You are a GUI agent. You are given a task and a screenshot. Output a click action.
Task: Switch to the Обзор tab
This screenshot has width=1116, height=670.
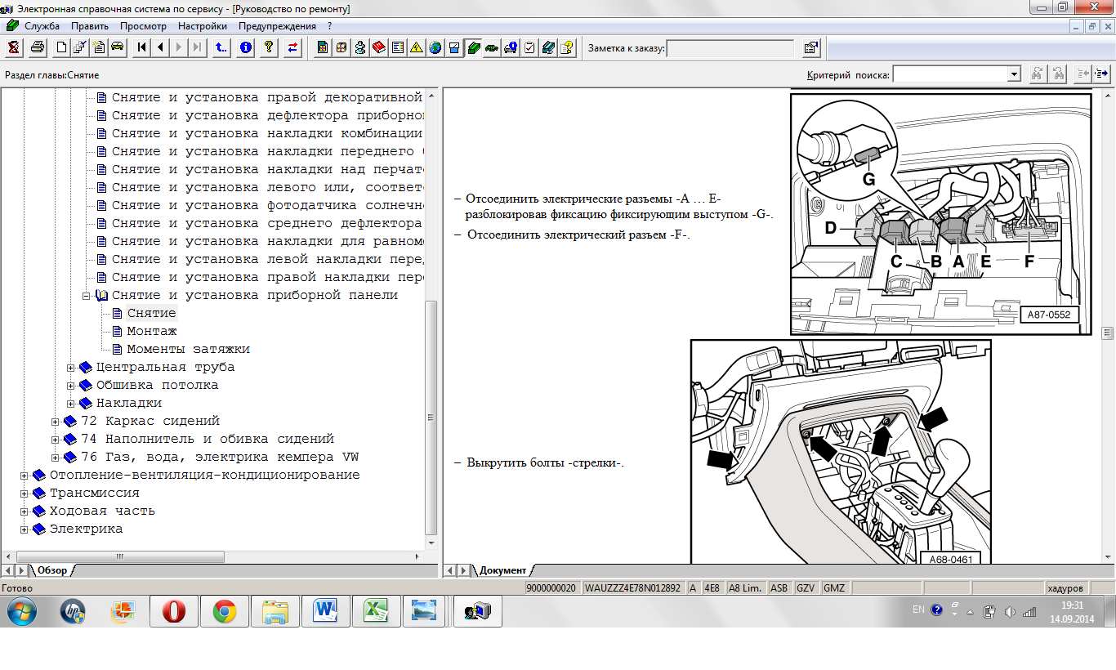52,570
